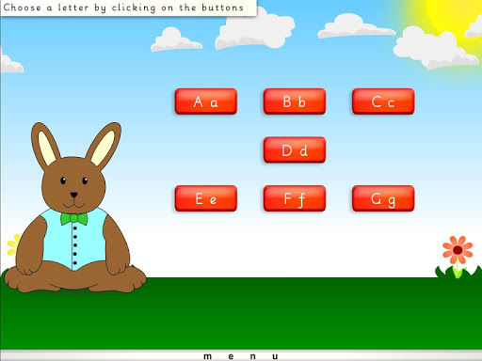The width and height of the screenshot is (482, 361).
Task: Choose the E e letter button
Action: (x=206, y=198)
